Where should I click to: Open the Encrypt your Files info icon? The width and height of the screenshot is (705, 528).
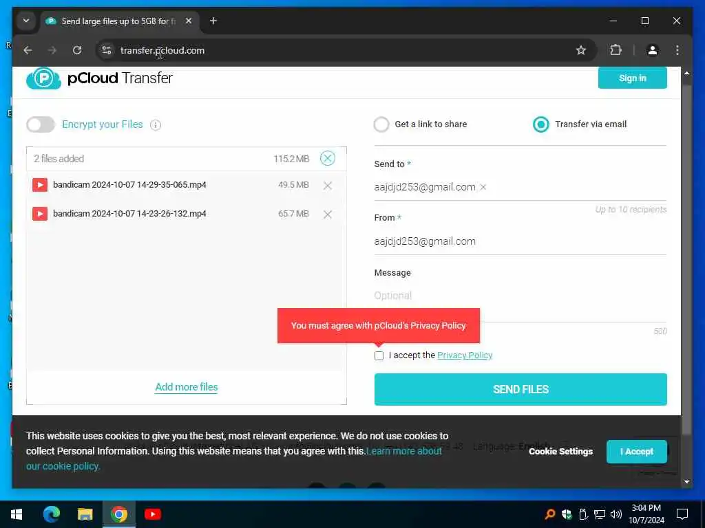tap(156, 125)
